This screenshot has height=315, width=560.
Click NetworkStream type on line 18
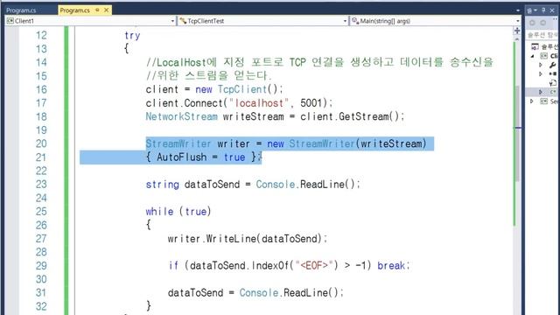pos(181,116)
